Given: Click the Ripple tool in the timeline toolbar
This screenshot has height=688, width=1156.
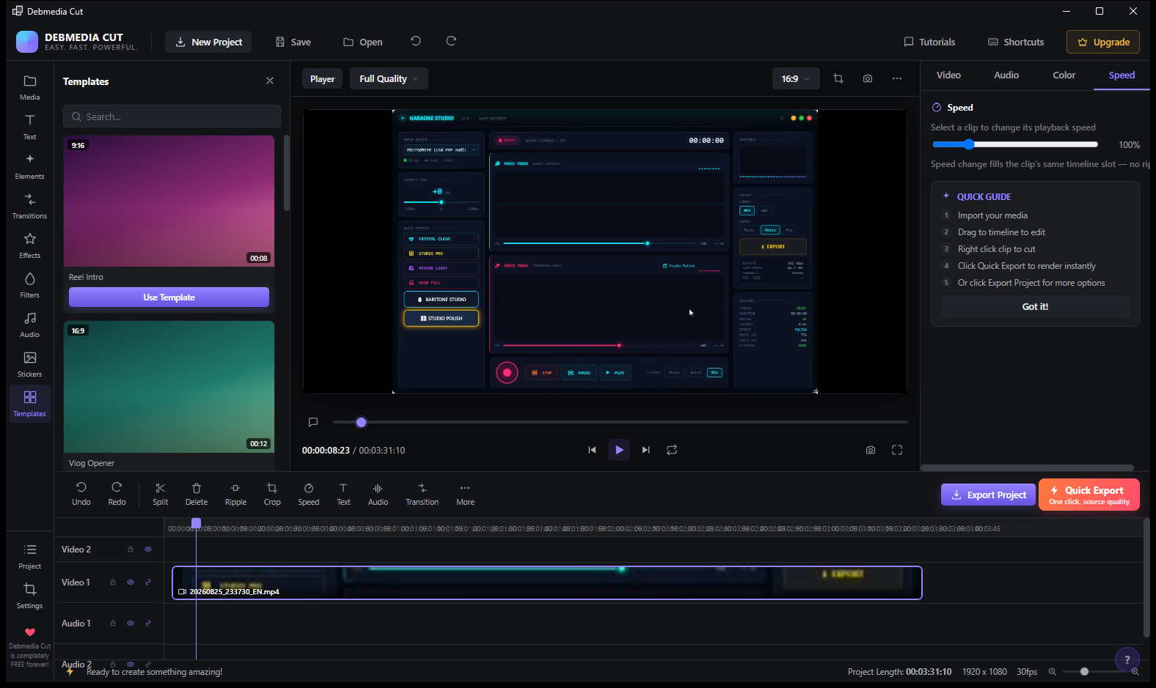Looking at the screenshot, I should coord(235,494).
